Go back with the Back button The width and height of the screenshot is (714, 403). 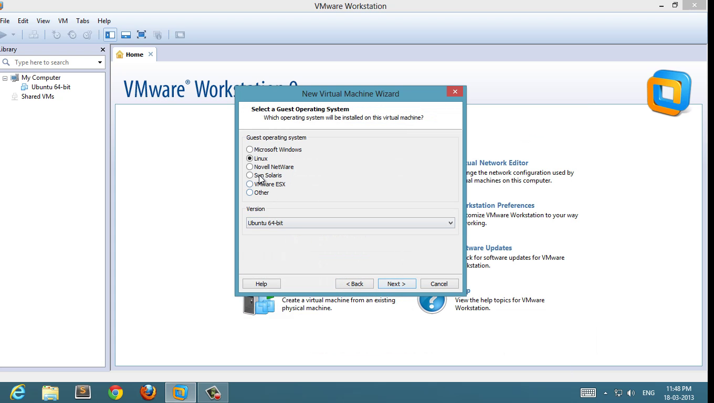click(x=354, y=284)
